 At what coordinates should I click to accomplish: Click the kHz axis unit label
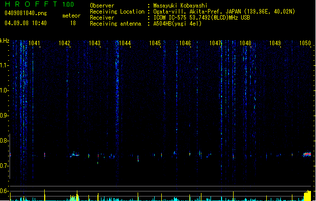click(x=5, y=41)
